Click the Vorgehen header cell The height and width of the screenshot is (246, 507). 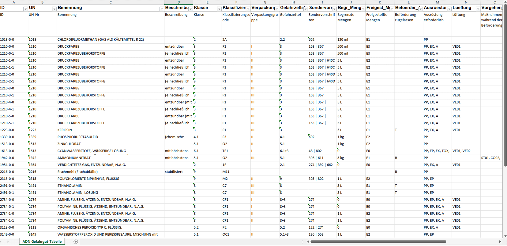tap(491, 8)
